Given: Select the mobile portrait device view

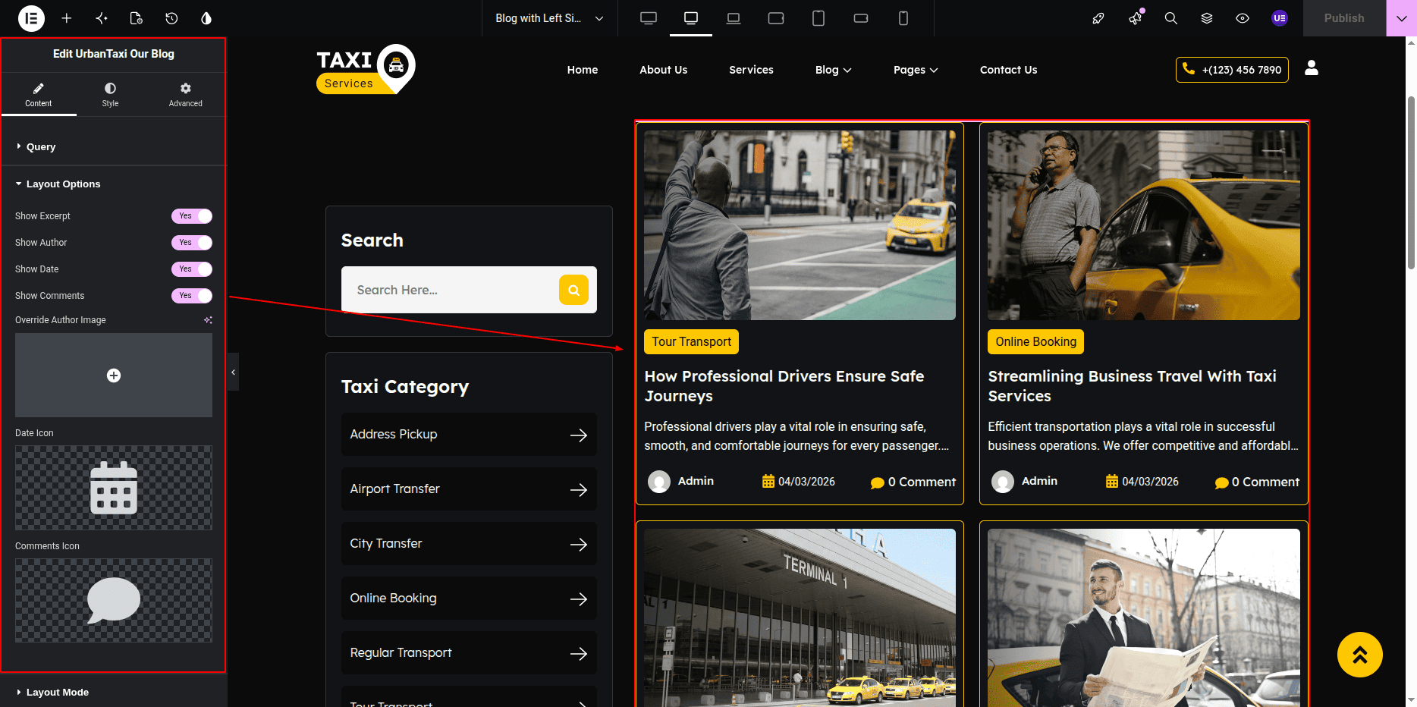Looking at the screenshot, I should coord(903,18).
